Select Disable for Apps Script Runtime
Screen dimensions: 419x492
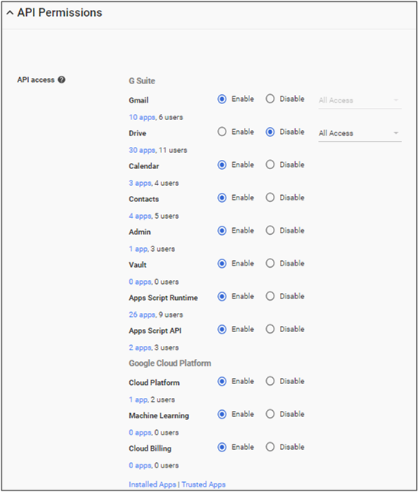point(270,297)
